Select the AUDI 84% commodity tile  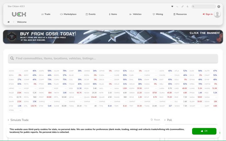[196, 71]
